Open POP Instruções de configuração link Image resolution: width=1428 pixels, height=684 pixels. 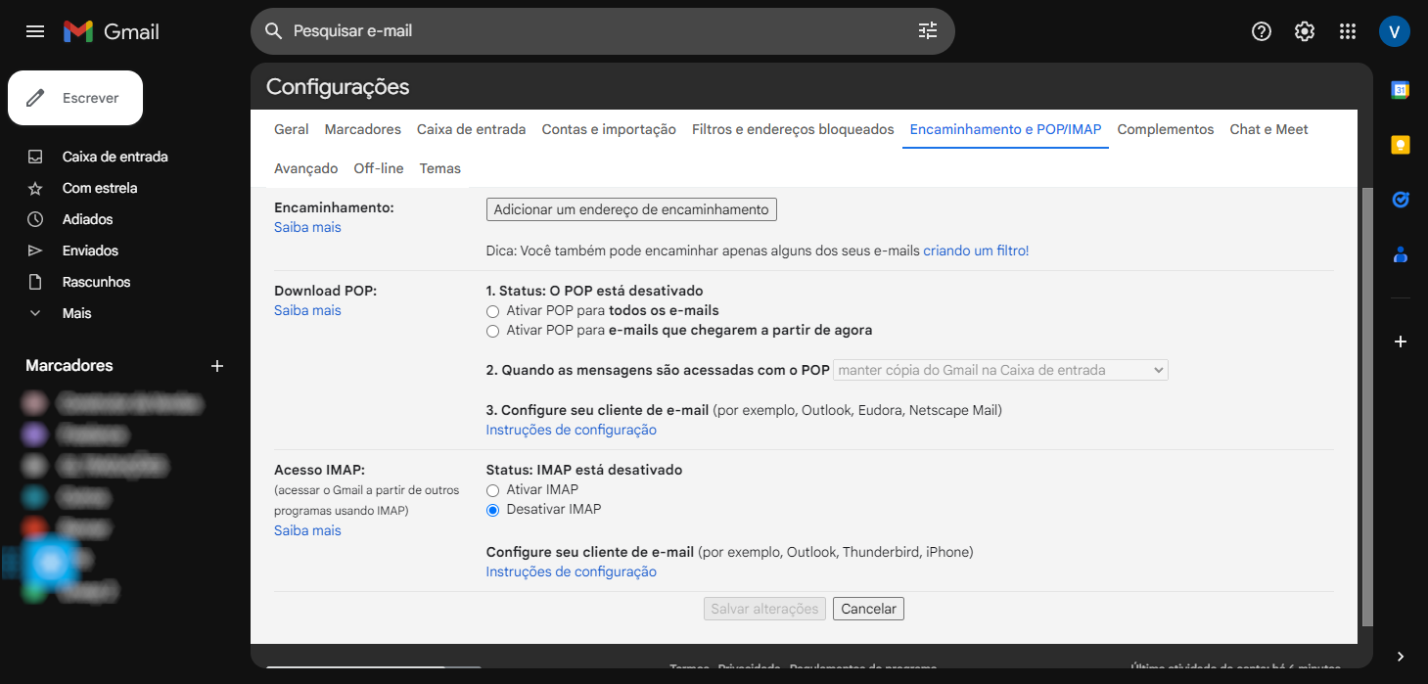pyautogui.click(x=572, y=430)
